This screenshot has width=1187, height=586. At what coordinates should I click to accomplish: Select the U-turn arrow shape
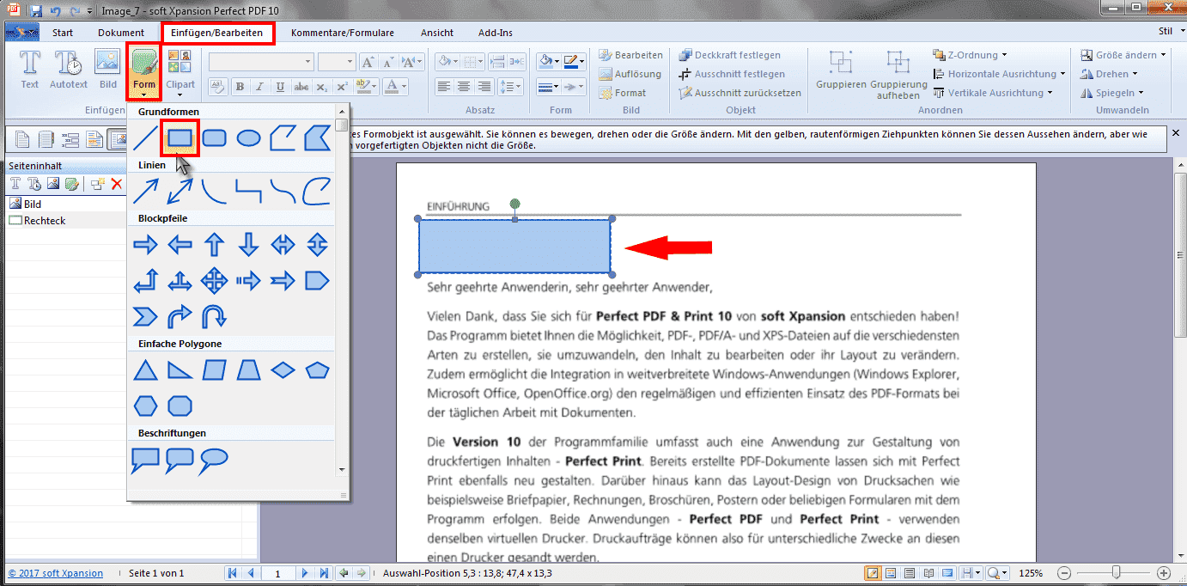coord(214,317)
